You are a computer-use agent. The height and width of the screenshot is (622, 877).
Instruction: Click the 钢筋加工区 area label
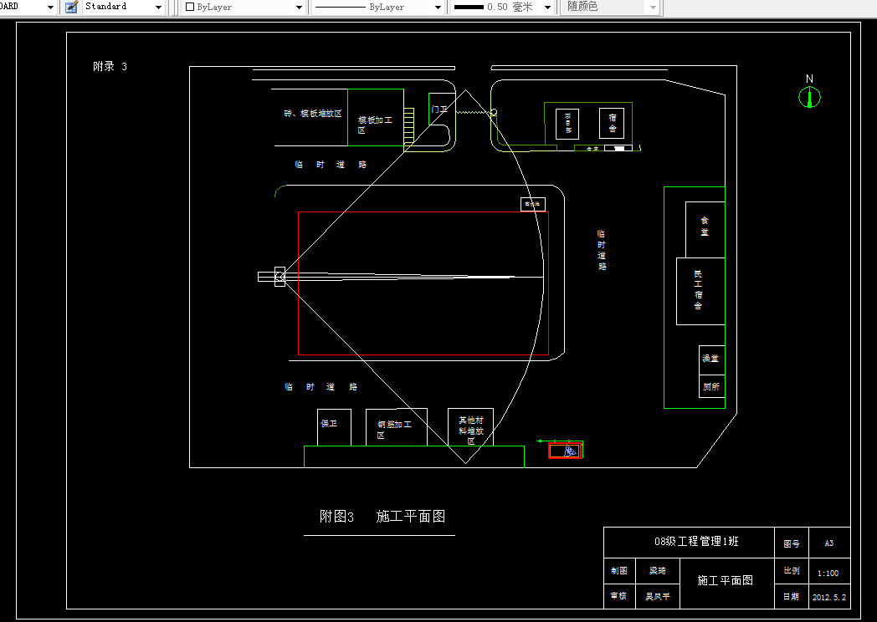pyautogui.click(x=395, y=426)
